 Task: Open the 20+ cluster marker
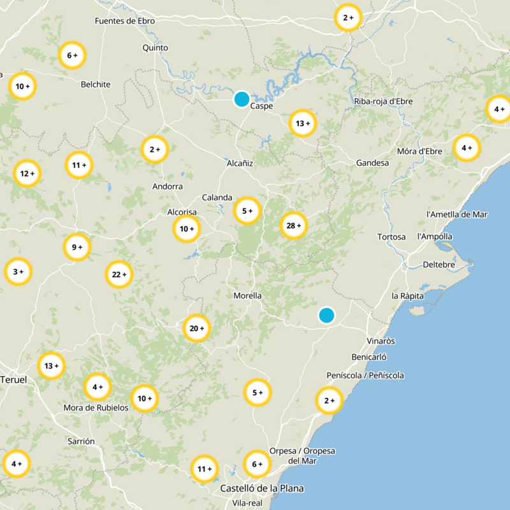click(x=196, y=328)
